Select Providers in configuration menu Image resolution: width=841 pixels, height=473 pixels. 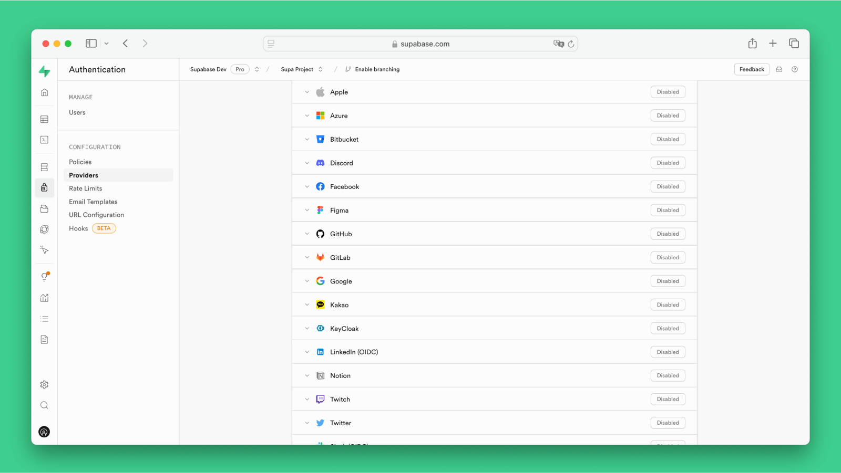click(118, 175)
